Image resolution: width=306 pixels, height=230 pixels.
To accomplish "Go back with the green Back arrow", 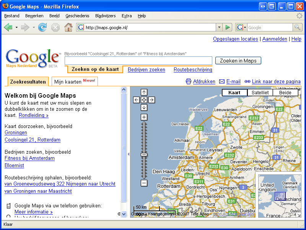I will tap(8, 27).
